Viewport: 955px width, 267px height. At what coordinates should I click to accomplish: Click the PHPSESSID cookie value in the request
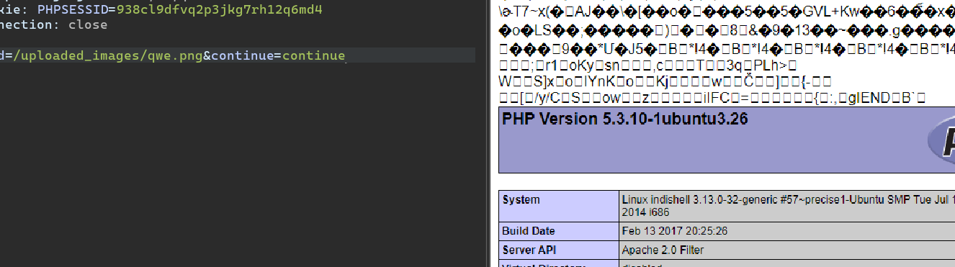220,9
